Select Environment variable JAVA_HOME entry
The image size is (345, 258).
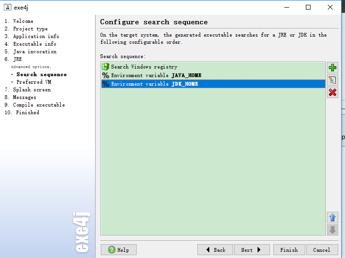[213, 75]
